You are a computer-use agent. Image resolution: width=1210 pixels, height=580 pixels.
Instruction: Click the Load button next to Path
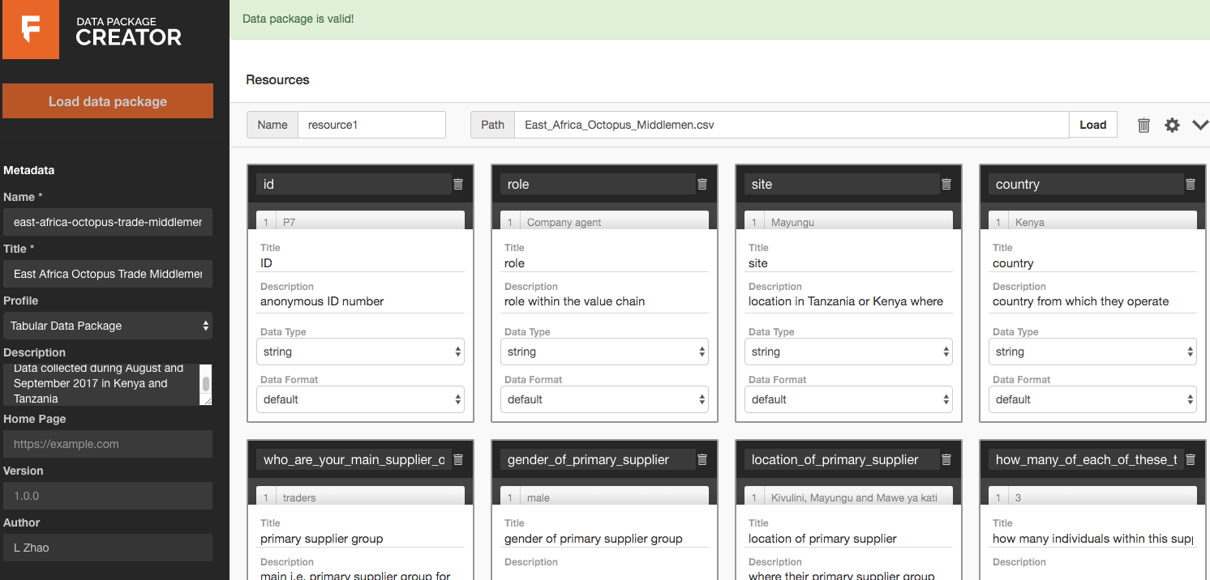(1092, 125)
